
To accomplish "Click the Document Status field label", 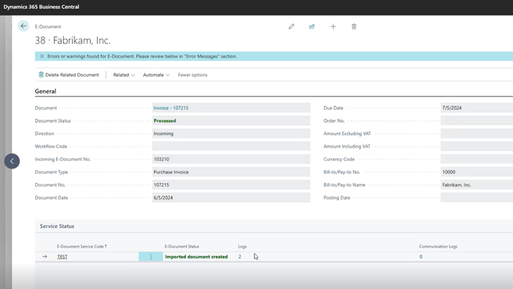I will (x=53, y=120).
